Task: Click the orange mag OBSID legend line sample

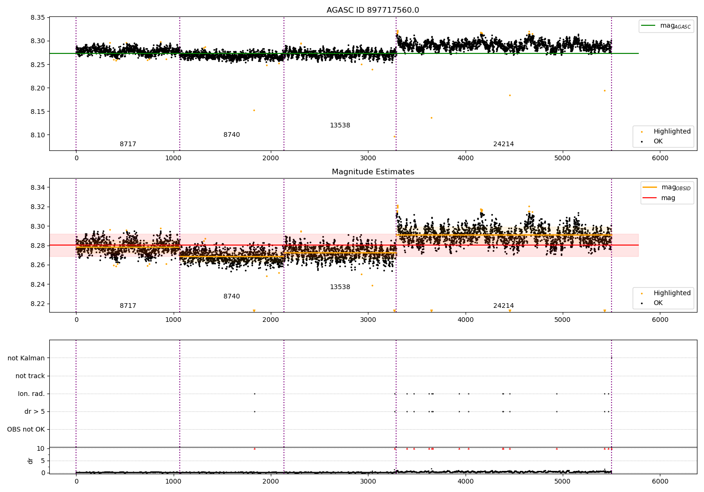Action: (x=650, y=187)
